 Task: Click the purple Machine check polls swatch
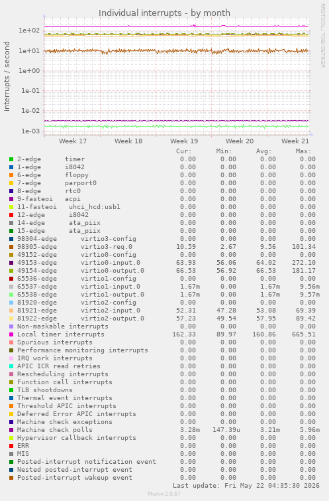11,430
